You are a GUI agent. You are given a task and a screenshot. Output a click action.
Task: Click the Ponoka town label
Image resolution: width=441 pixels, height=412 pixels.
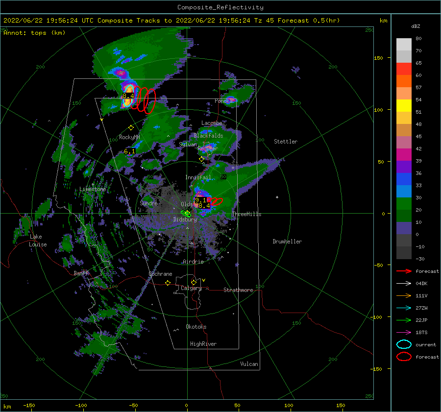[x=224, y=101]
